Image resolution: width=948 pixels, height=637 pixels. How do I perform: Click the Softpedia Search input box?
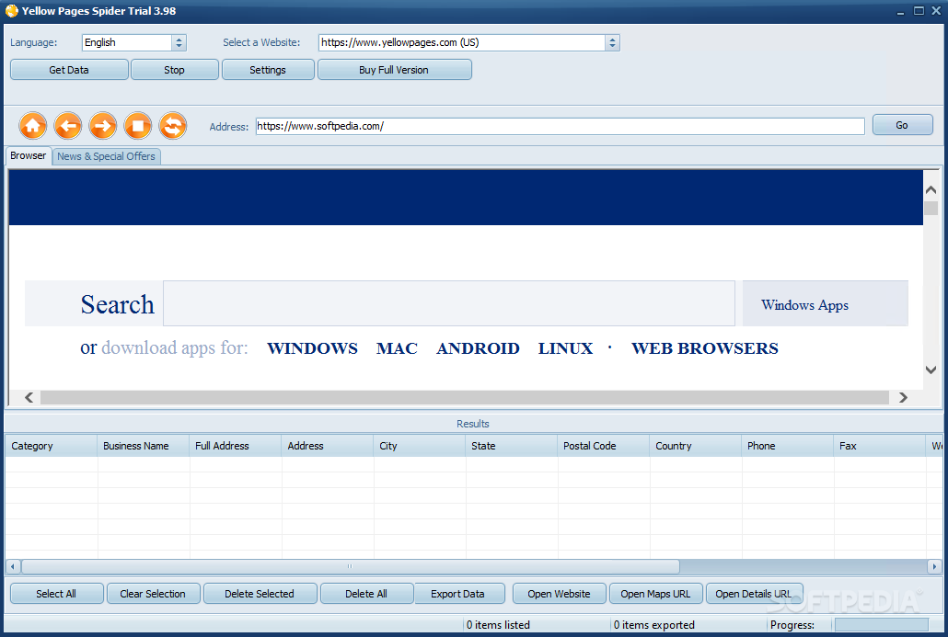[x=449, y=303]
